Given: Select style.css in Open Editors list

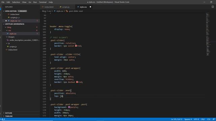Looking at the screenshot, I should click(14, 21).
